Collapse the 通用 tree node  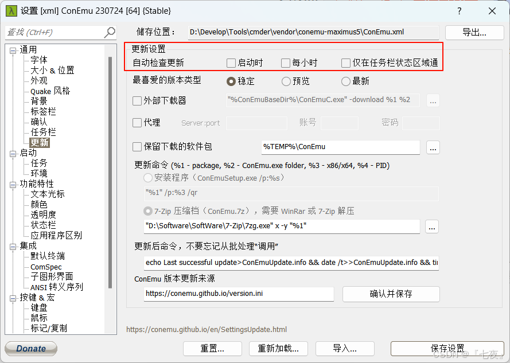13,50
